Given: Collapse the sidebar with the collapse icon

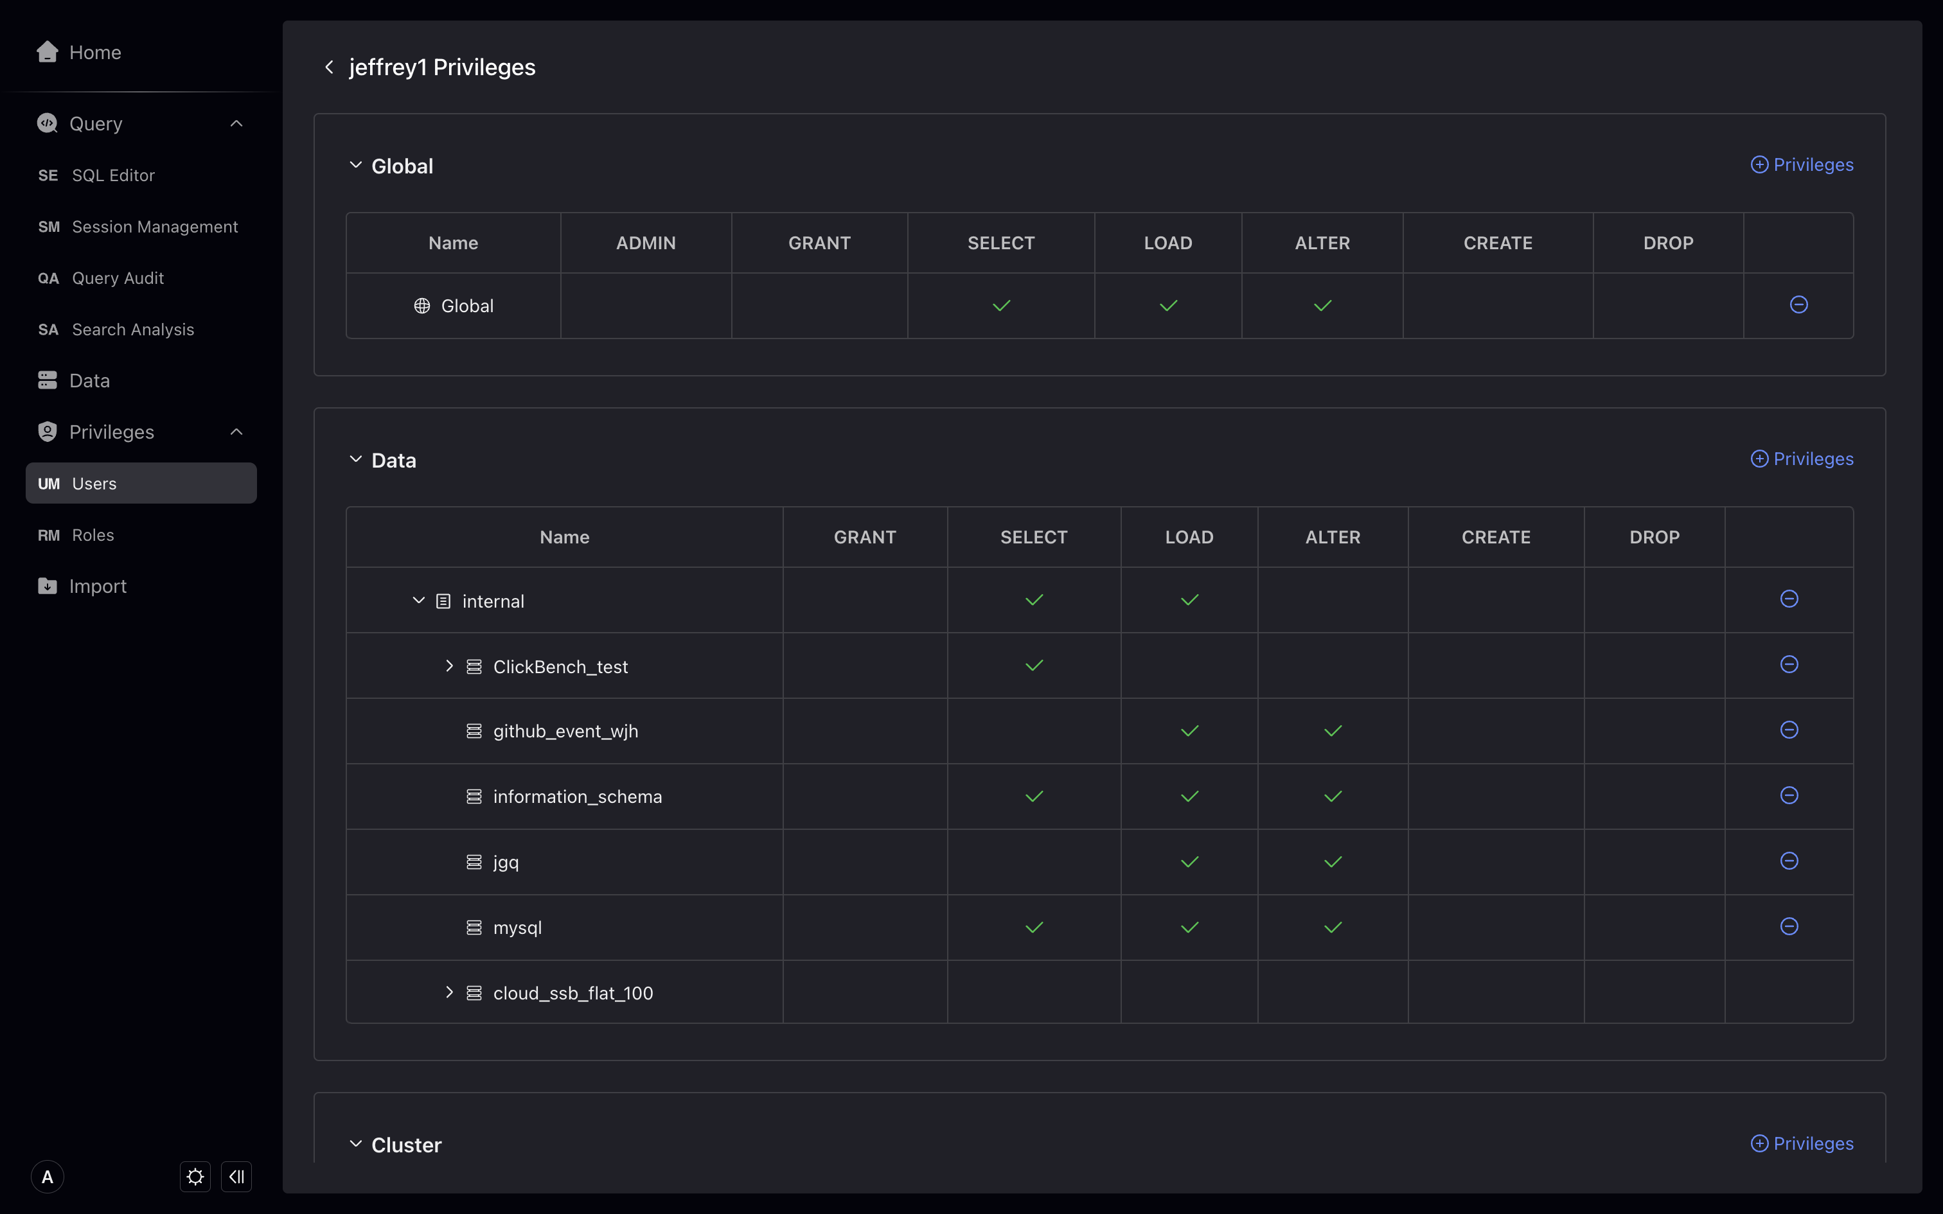Looking at the screenshot, I should click(237, 1177).
